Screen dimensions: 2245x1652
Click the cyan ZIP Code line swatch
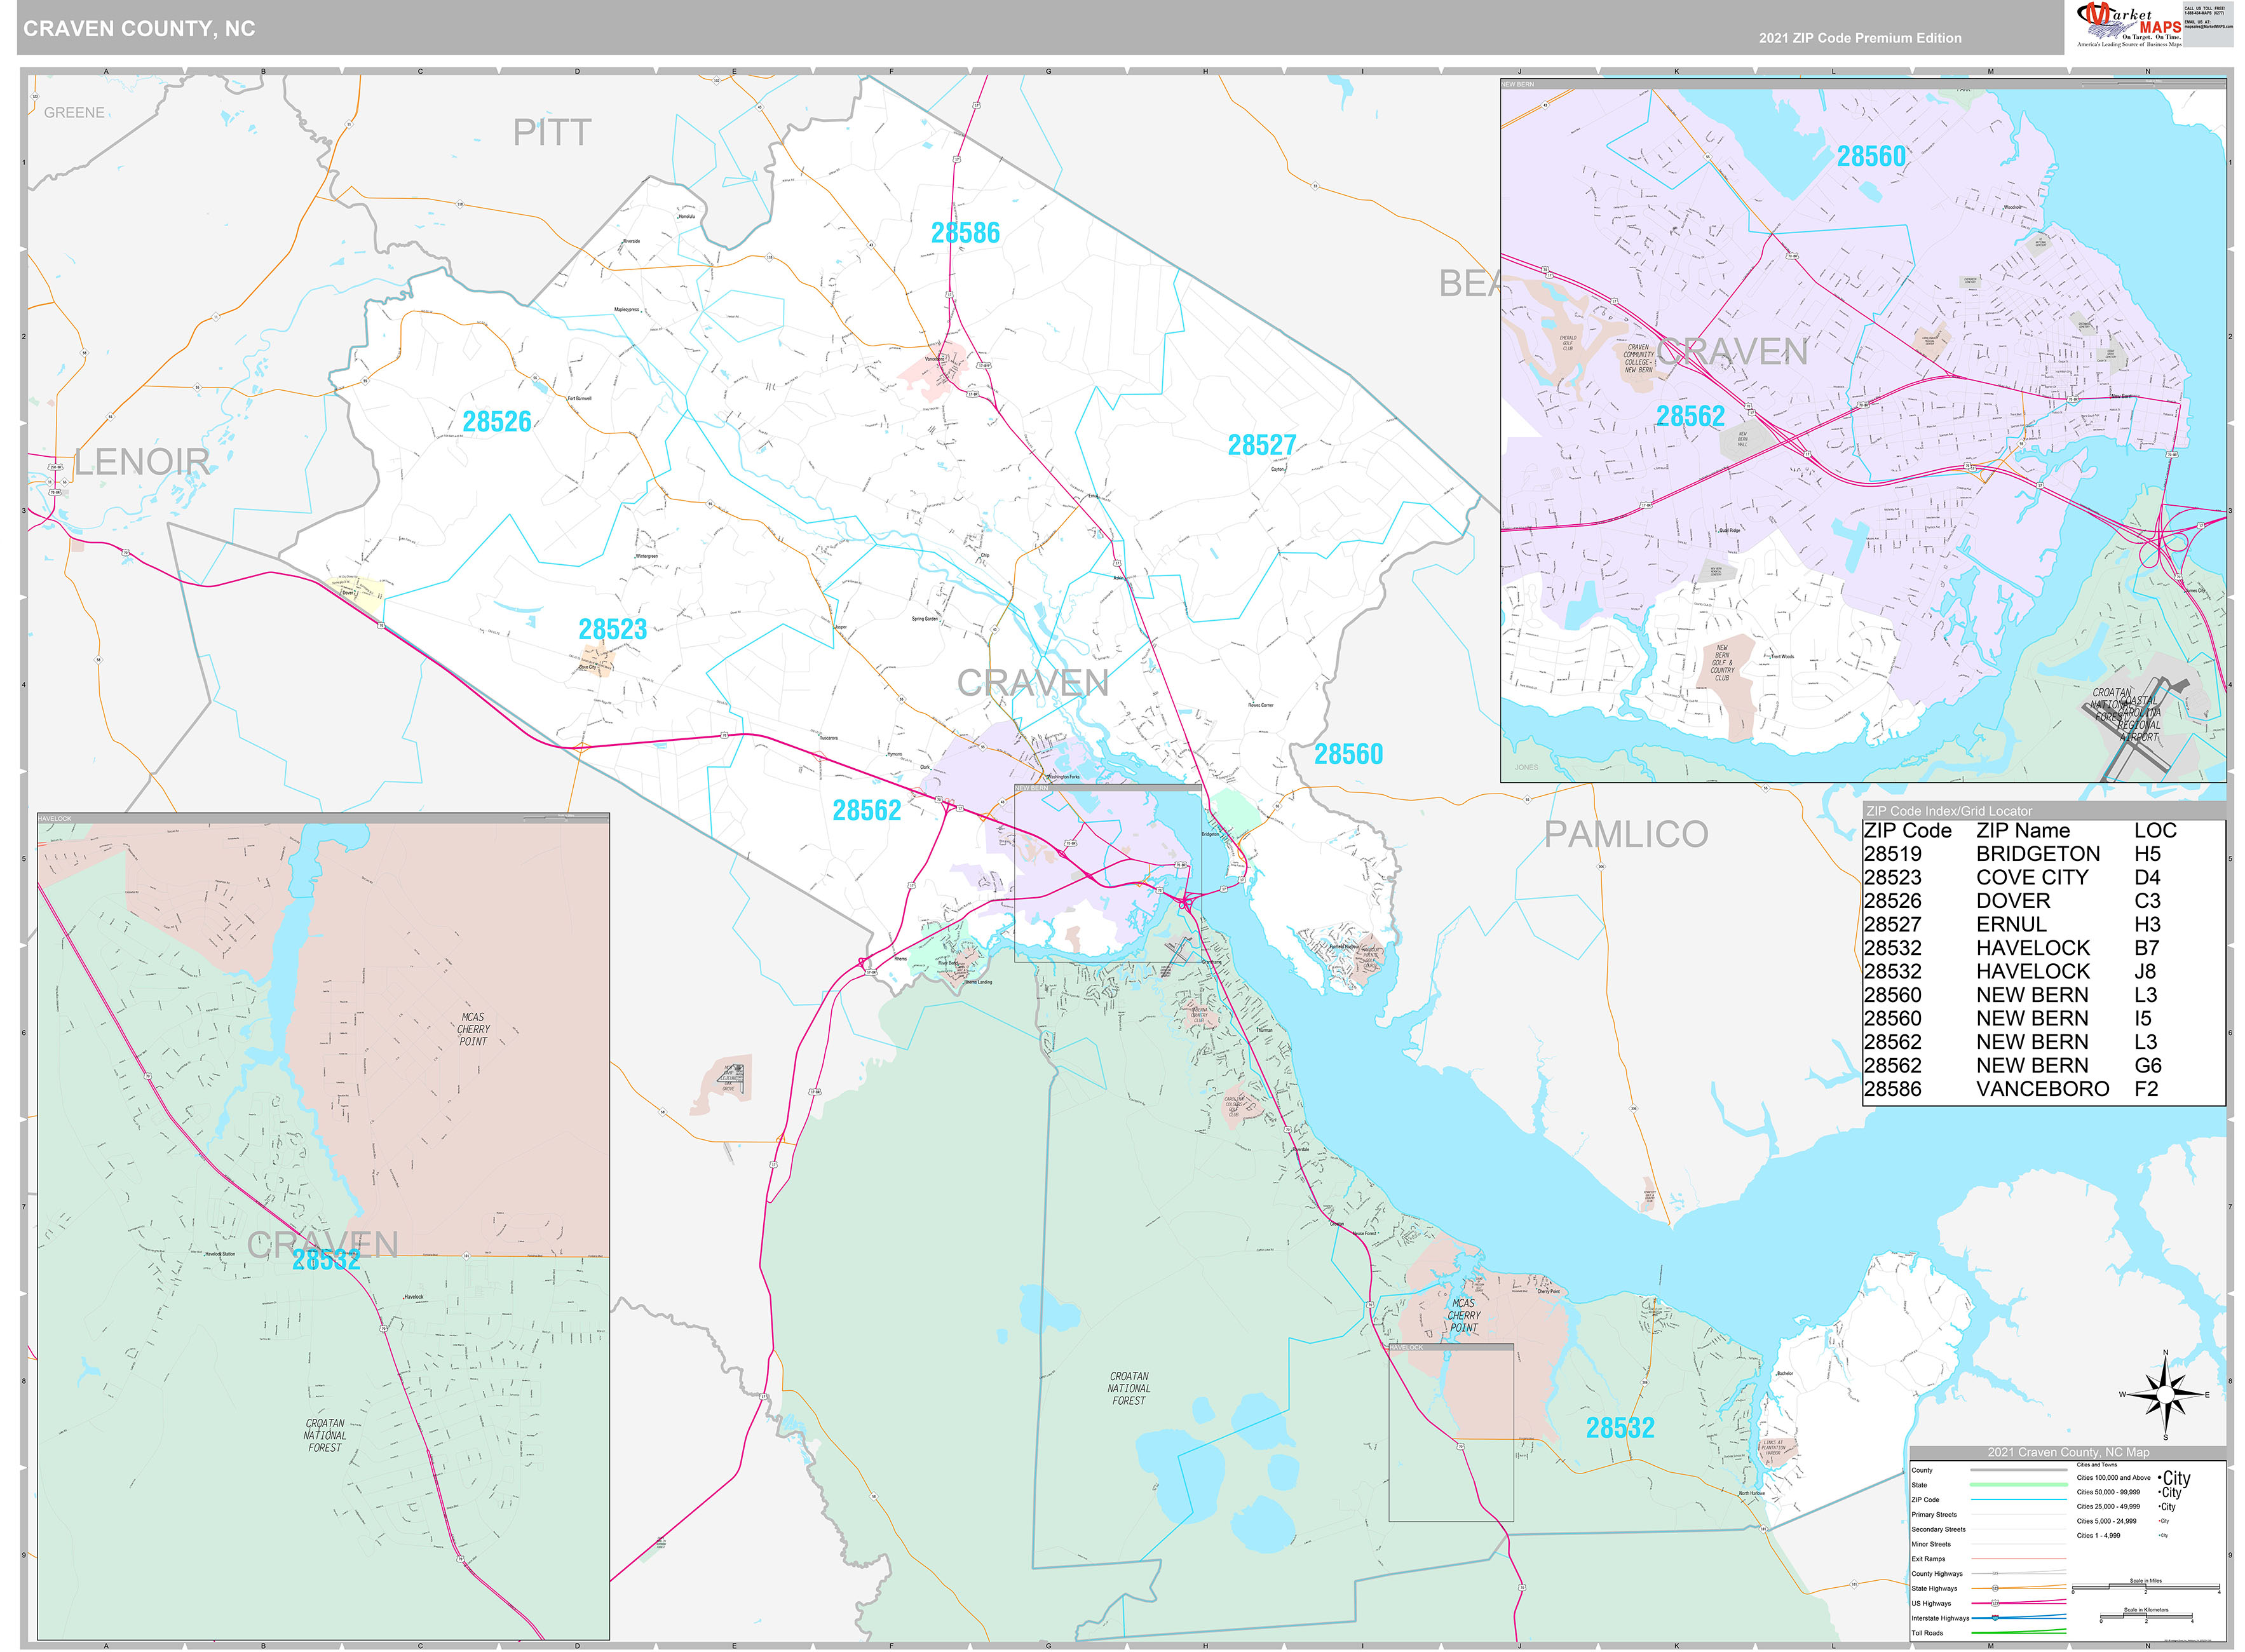click(x=2018, y=1500)
